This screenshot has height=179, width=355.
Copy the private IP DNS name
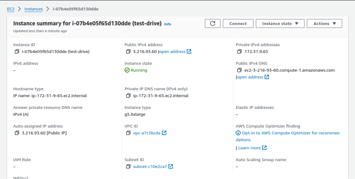(x=128, y=95)
